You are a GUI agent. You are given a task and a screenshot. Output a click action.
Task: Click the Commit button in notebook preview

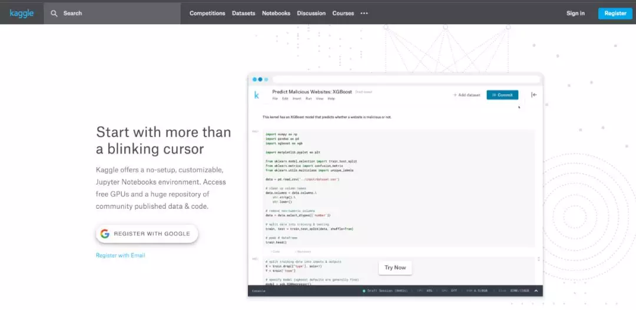click(x=502, y=95)
